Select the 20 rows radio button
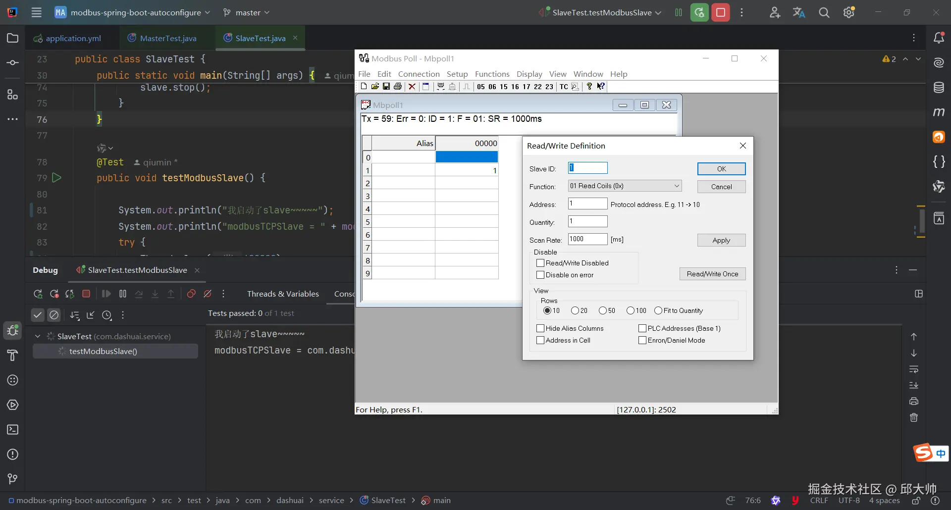Image resolution: width=951 pixels, height=510 pixels. tap(575, 310)
